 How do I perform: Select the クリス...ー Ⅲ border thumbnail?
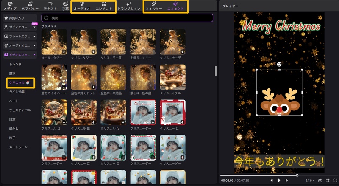tap(113, 148)
